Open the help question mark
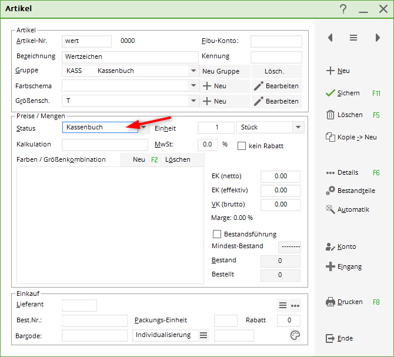Viewport: 394px width, 357px height. click(343, 9)
